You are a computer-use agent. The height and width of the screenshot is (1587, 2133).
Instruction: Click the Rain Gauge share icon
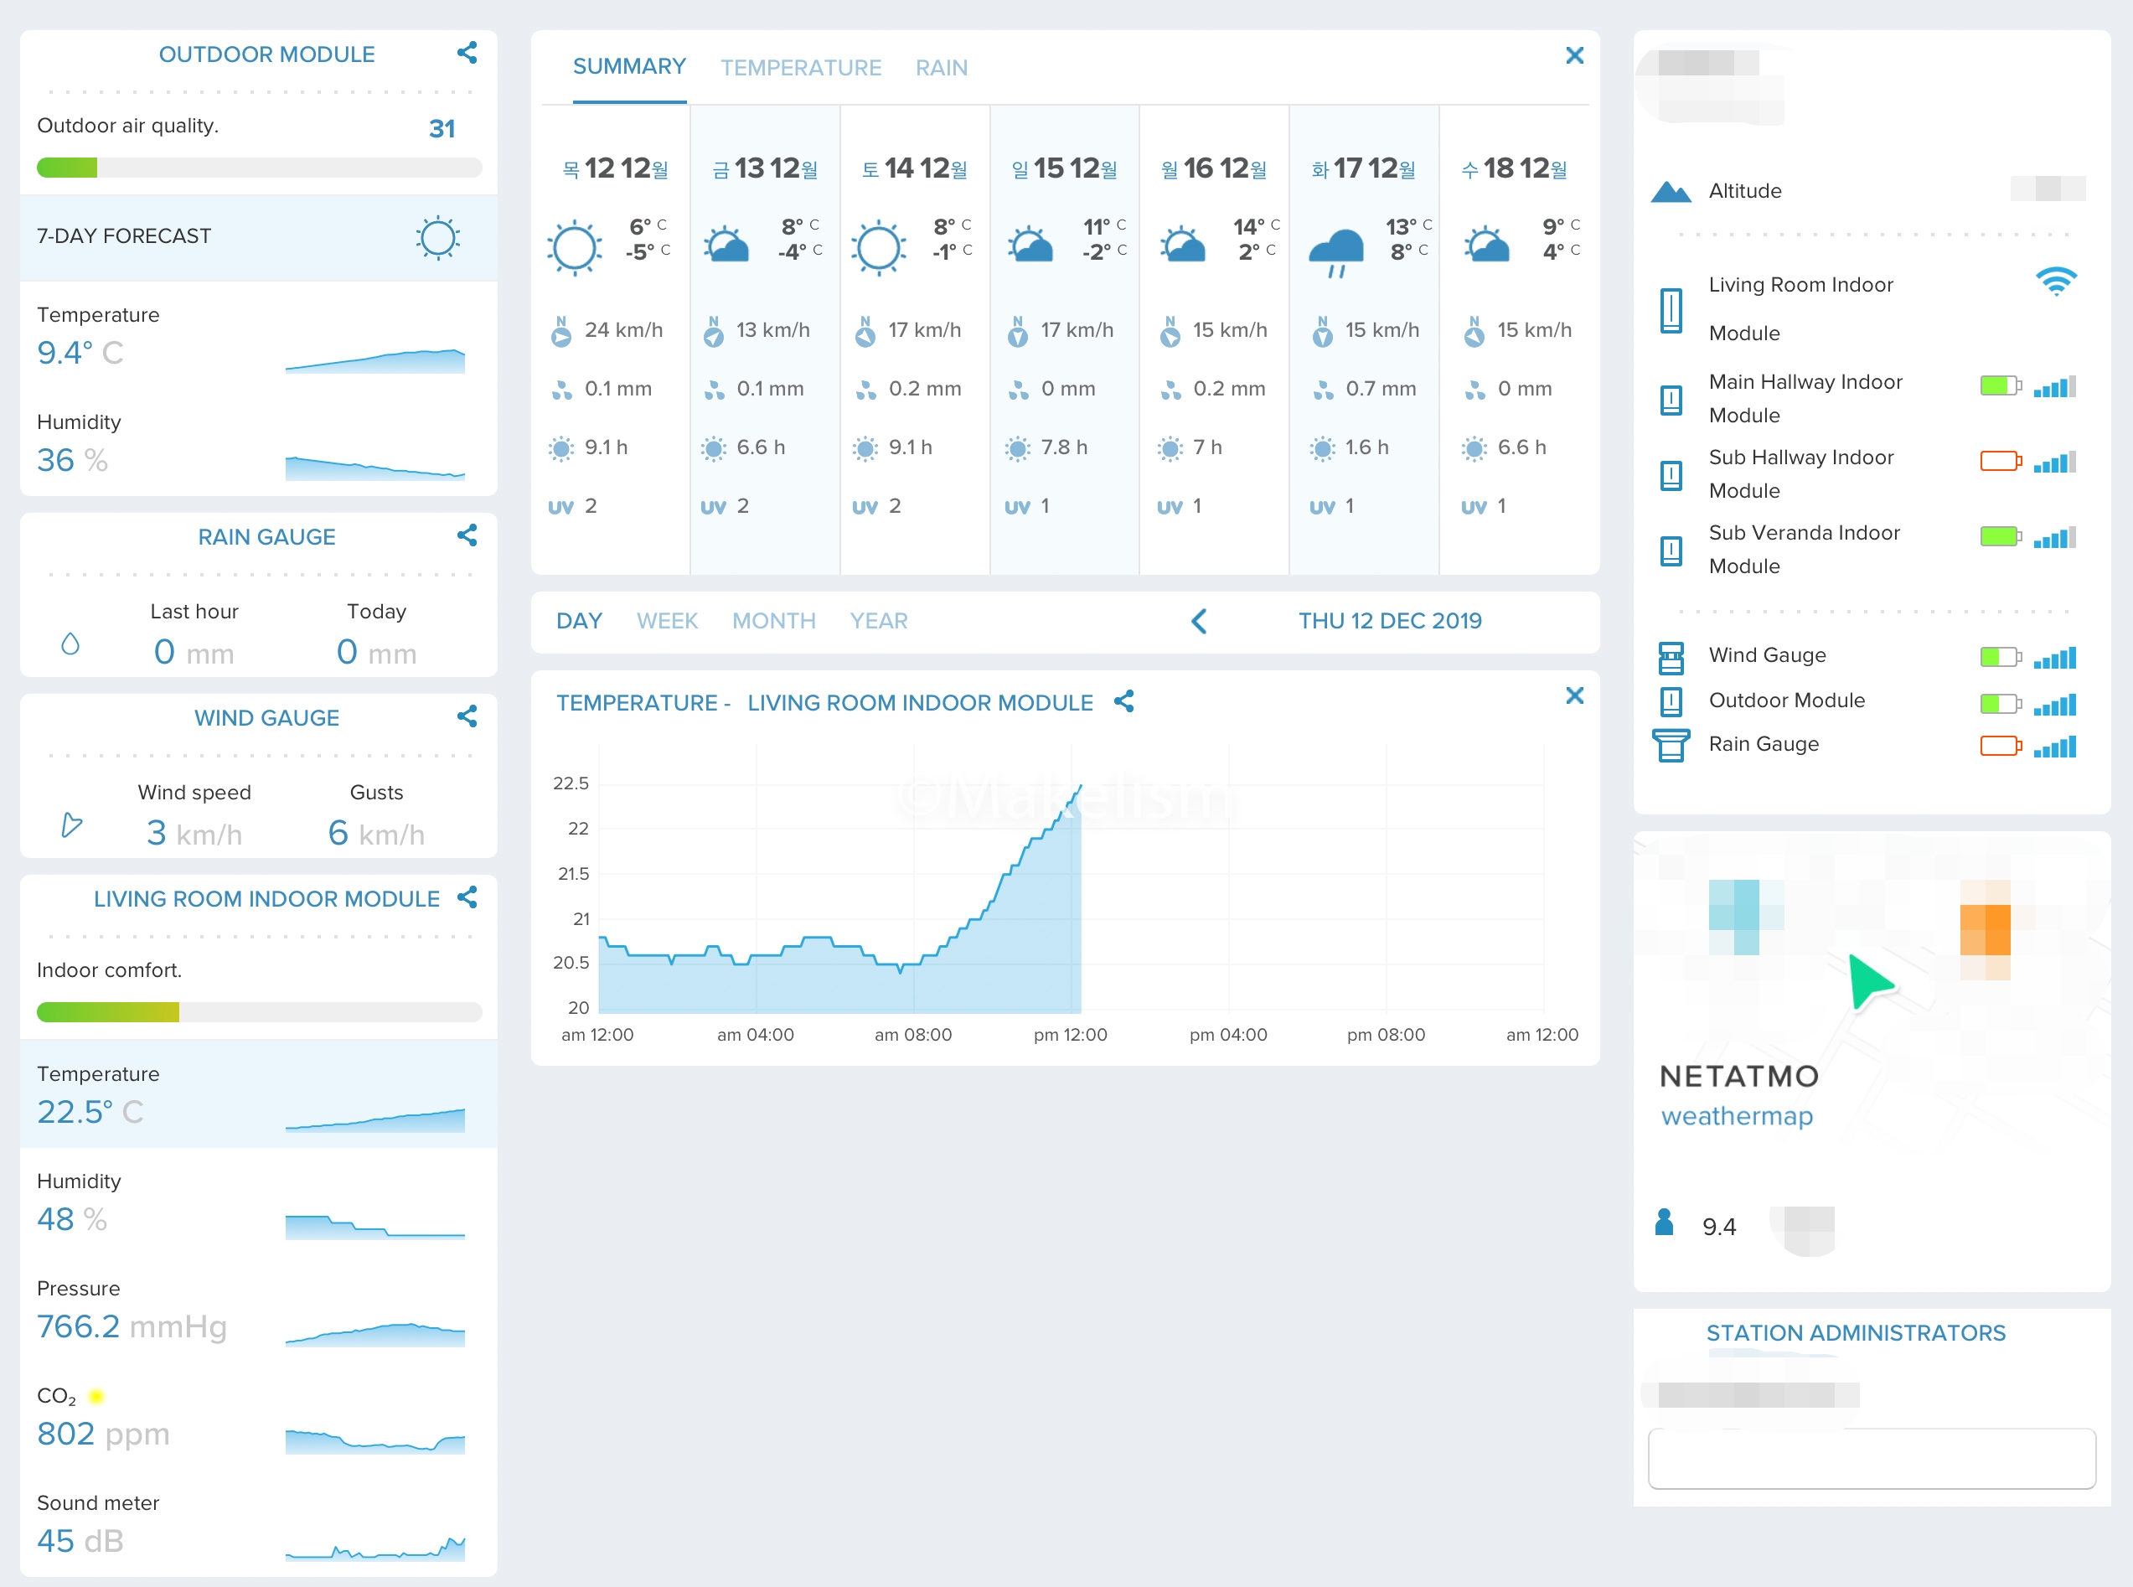click(467, 536)
